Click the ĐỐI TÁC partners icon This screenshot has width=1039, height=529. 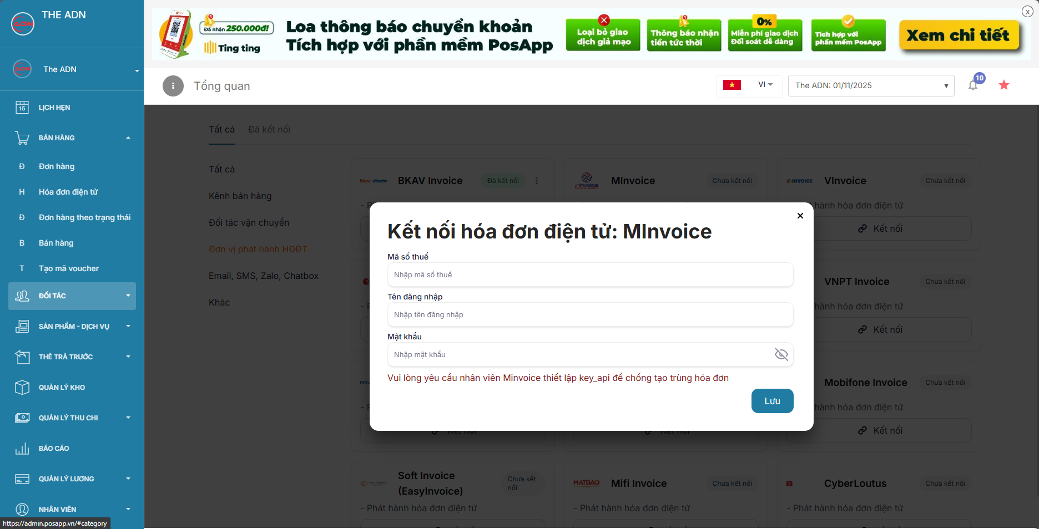click(22, 296)
